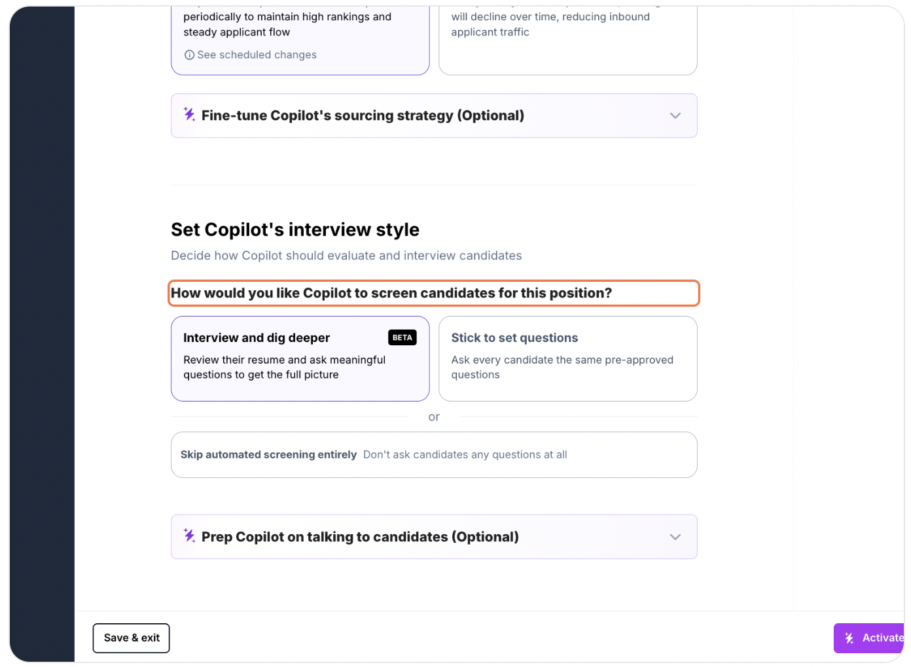Open the Prep Copilot on talking section title

pyautogui.click(x=360, y=537)
